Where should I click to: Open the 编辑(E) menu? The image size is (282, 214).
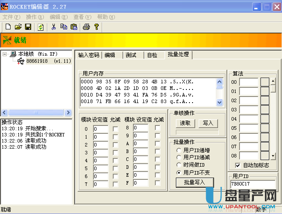(59, 17)
